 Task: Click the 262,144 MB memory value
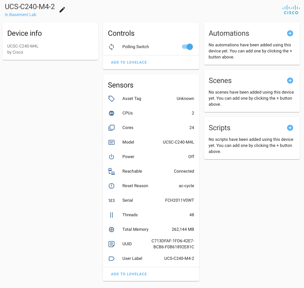coord(183,230)
